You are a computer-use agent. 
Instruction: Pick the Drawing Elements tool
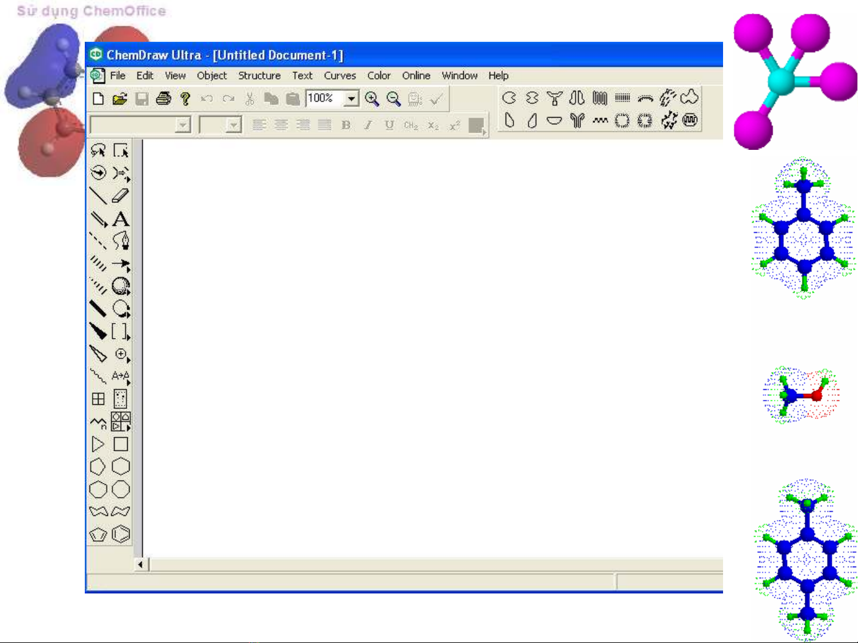pos(121,309)
